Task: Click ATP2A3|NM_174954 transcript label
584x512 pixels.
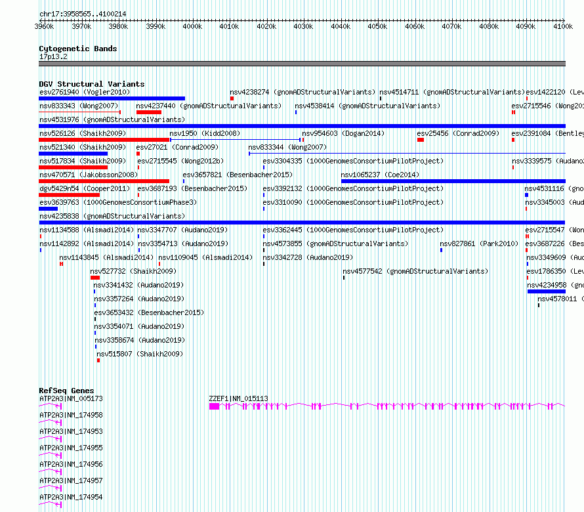Action: click(71, 497)
